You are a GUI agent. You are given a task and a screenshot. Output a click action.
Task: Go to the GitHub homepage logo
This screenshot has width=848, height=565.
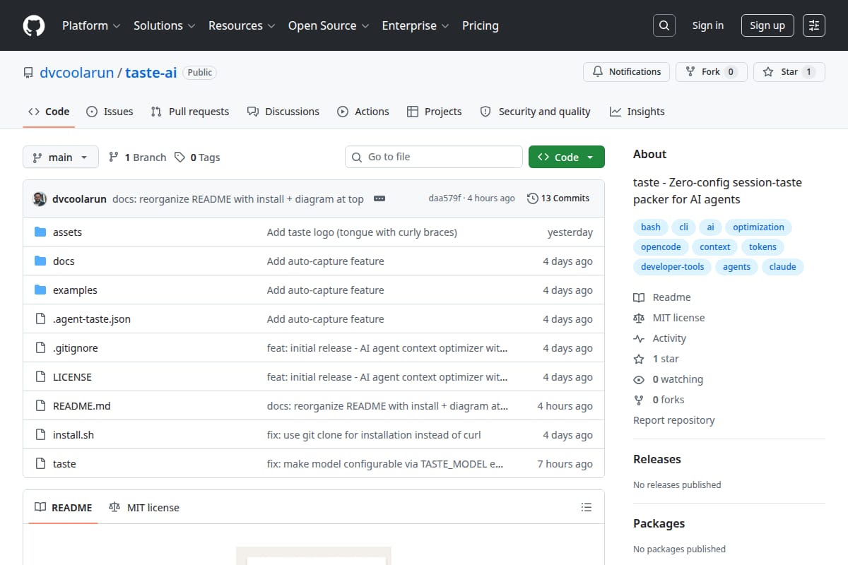click(34, 25)
